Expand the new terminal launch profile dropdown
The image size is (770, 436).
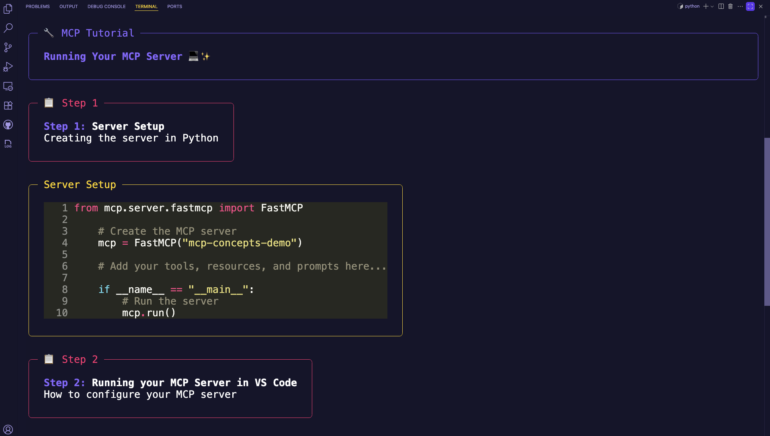(x=712, y=6)
